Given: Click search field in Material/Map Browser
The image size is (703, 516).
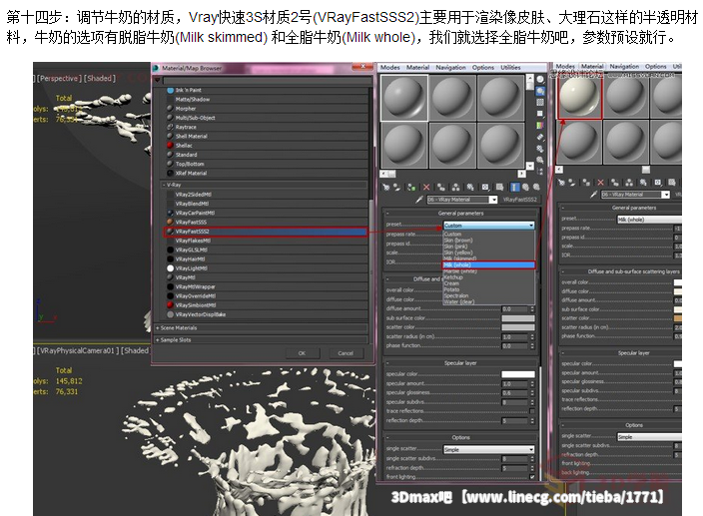Looking at the screenshot, I should 268,81.
